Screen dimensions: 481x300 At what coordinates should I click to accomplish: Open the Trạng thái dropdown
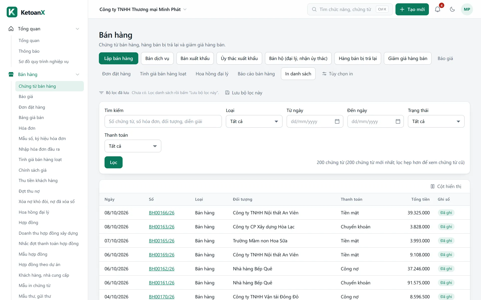pyautogui.click(x=436, y=121)
